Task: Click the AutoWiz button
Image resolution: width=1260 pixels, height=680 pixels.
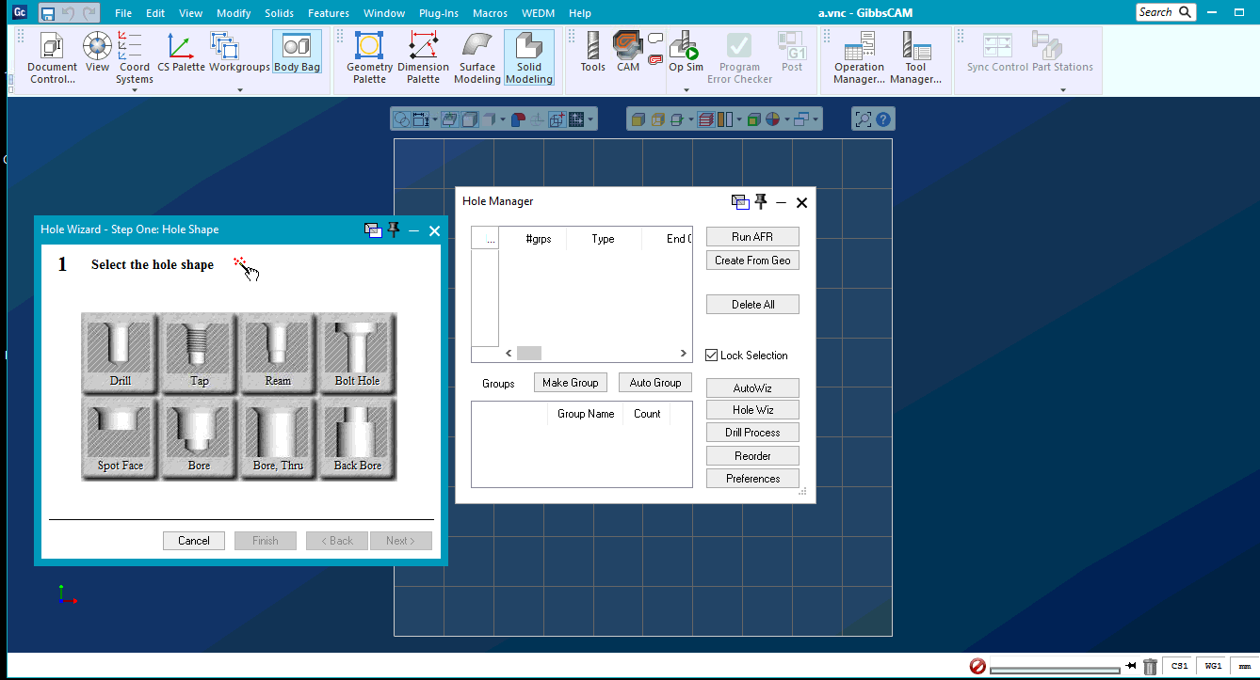Action: (x=752, y=388)
